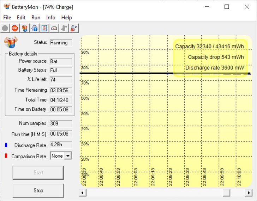Viewport: 257px width, 201px height.
Task: Click the Total Time value 04:16:40
Action: click(x=61, y=100)
